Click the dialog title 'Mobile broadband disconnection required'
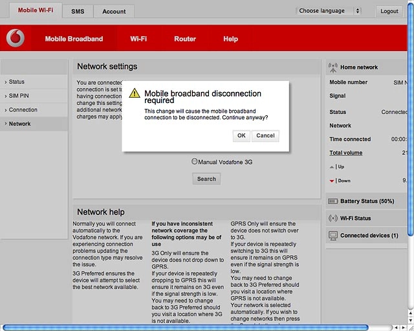This screenshot has width=414, height=331. tap(202, 97)
